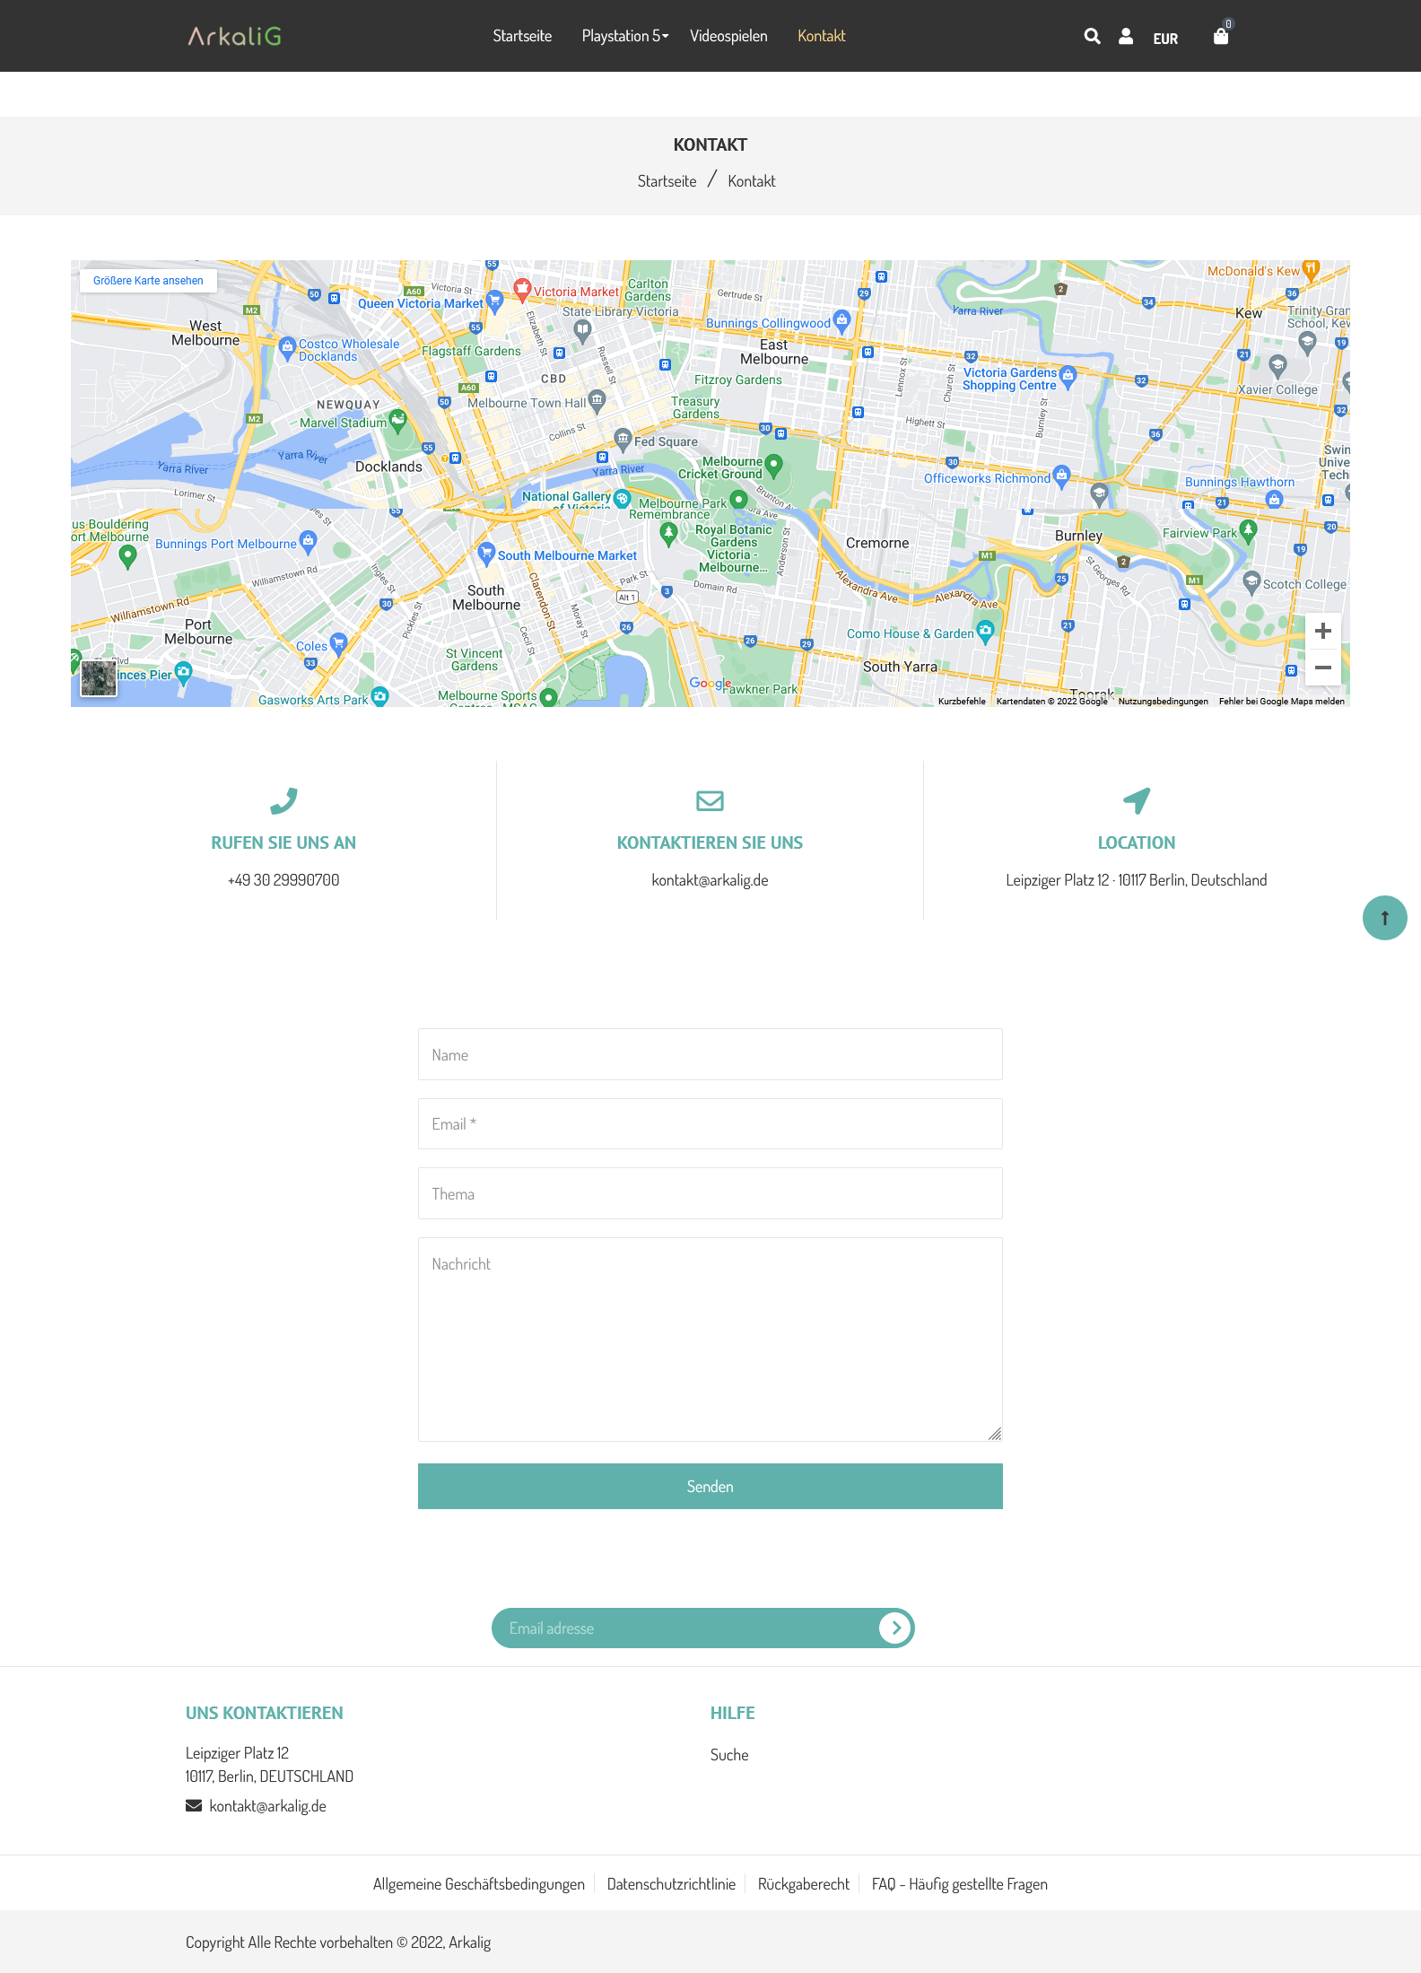Select the National Gallery of Victoria pin
The height and width of the screenshot is (1973, 1421).
pyautogui.click(x=622, y=498)
